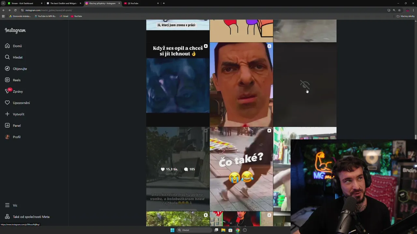Open the Hledat search magnifier icon
Screen dimensions: 417x234
point(7,57)
